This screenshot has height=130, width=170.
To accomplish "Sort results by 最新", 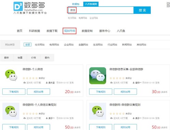I will (6, 57).
